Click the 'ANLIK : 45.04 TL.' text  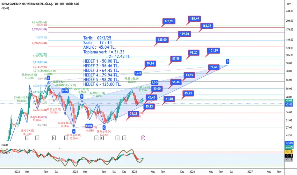click(99, 47)
